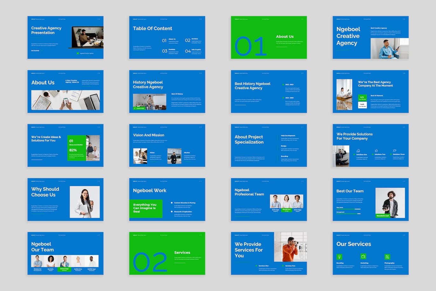This screenshot has width=436, height=291.
Task: Click green check icon on Creative Agency Presentation slide
Action: pyautogui.click(x=78, y=53)
